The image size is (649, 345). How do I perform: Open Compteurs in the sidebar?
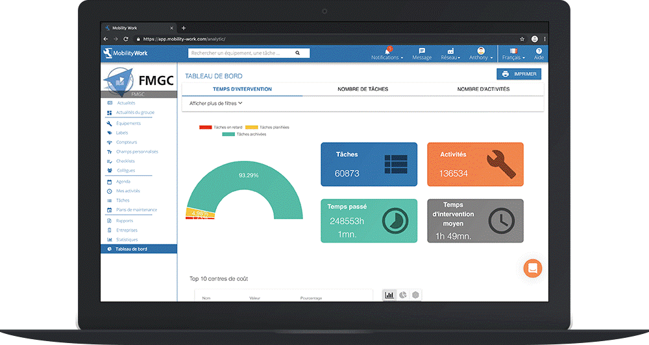click(127, 142)
